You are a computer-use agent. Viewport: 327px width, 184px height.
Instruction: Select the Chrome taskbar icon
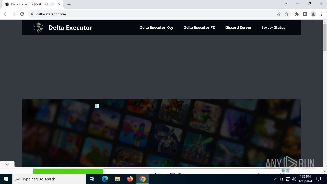point(143,179)
